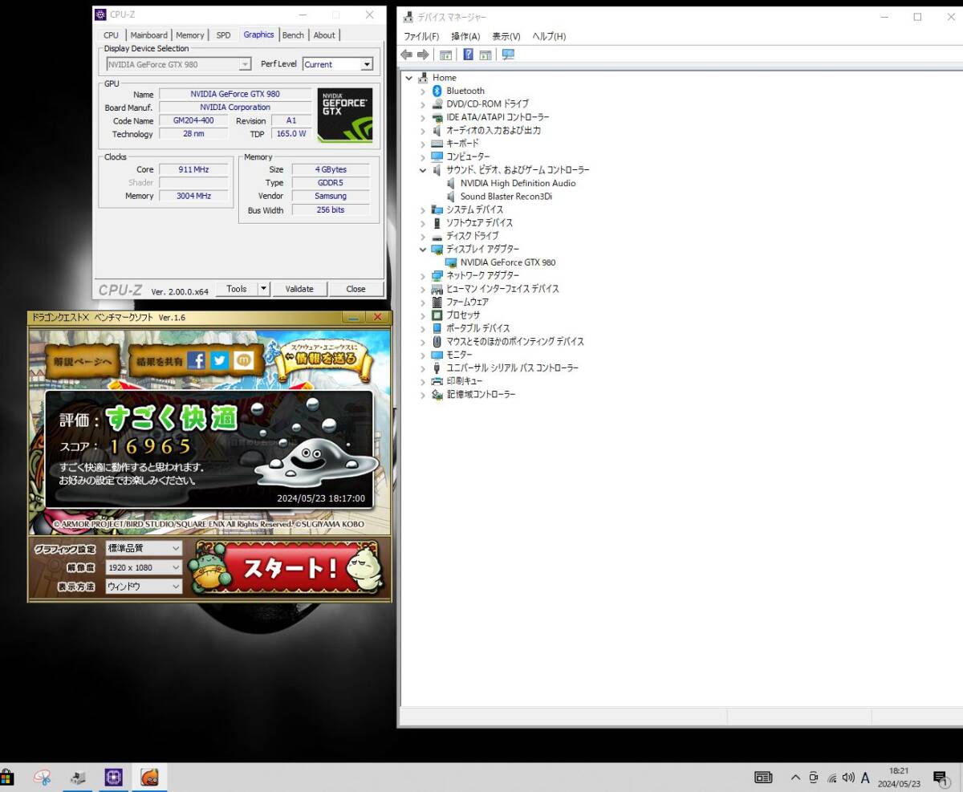Select NVIDIA GeForce GTX 980 under ディスプレイ アダプター
This screenshot has height=792, width=963.
pos(508,262)
